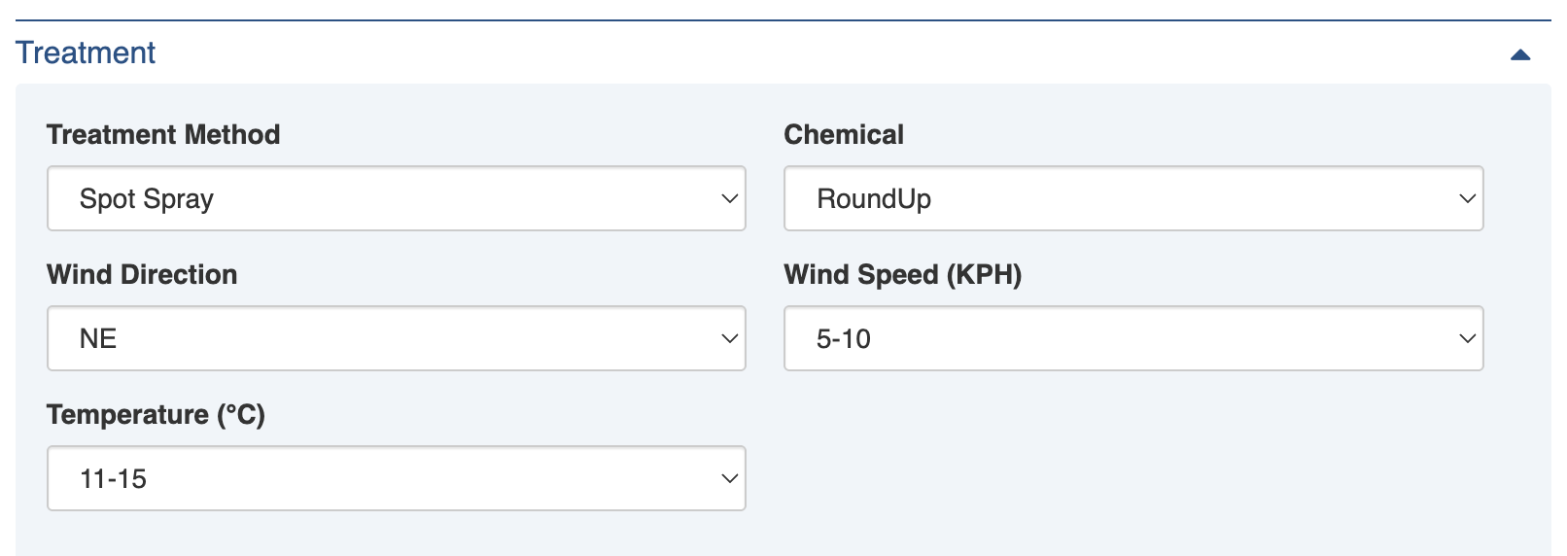Click the chevron arrow in Treatment Method field

point(729,198)
